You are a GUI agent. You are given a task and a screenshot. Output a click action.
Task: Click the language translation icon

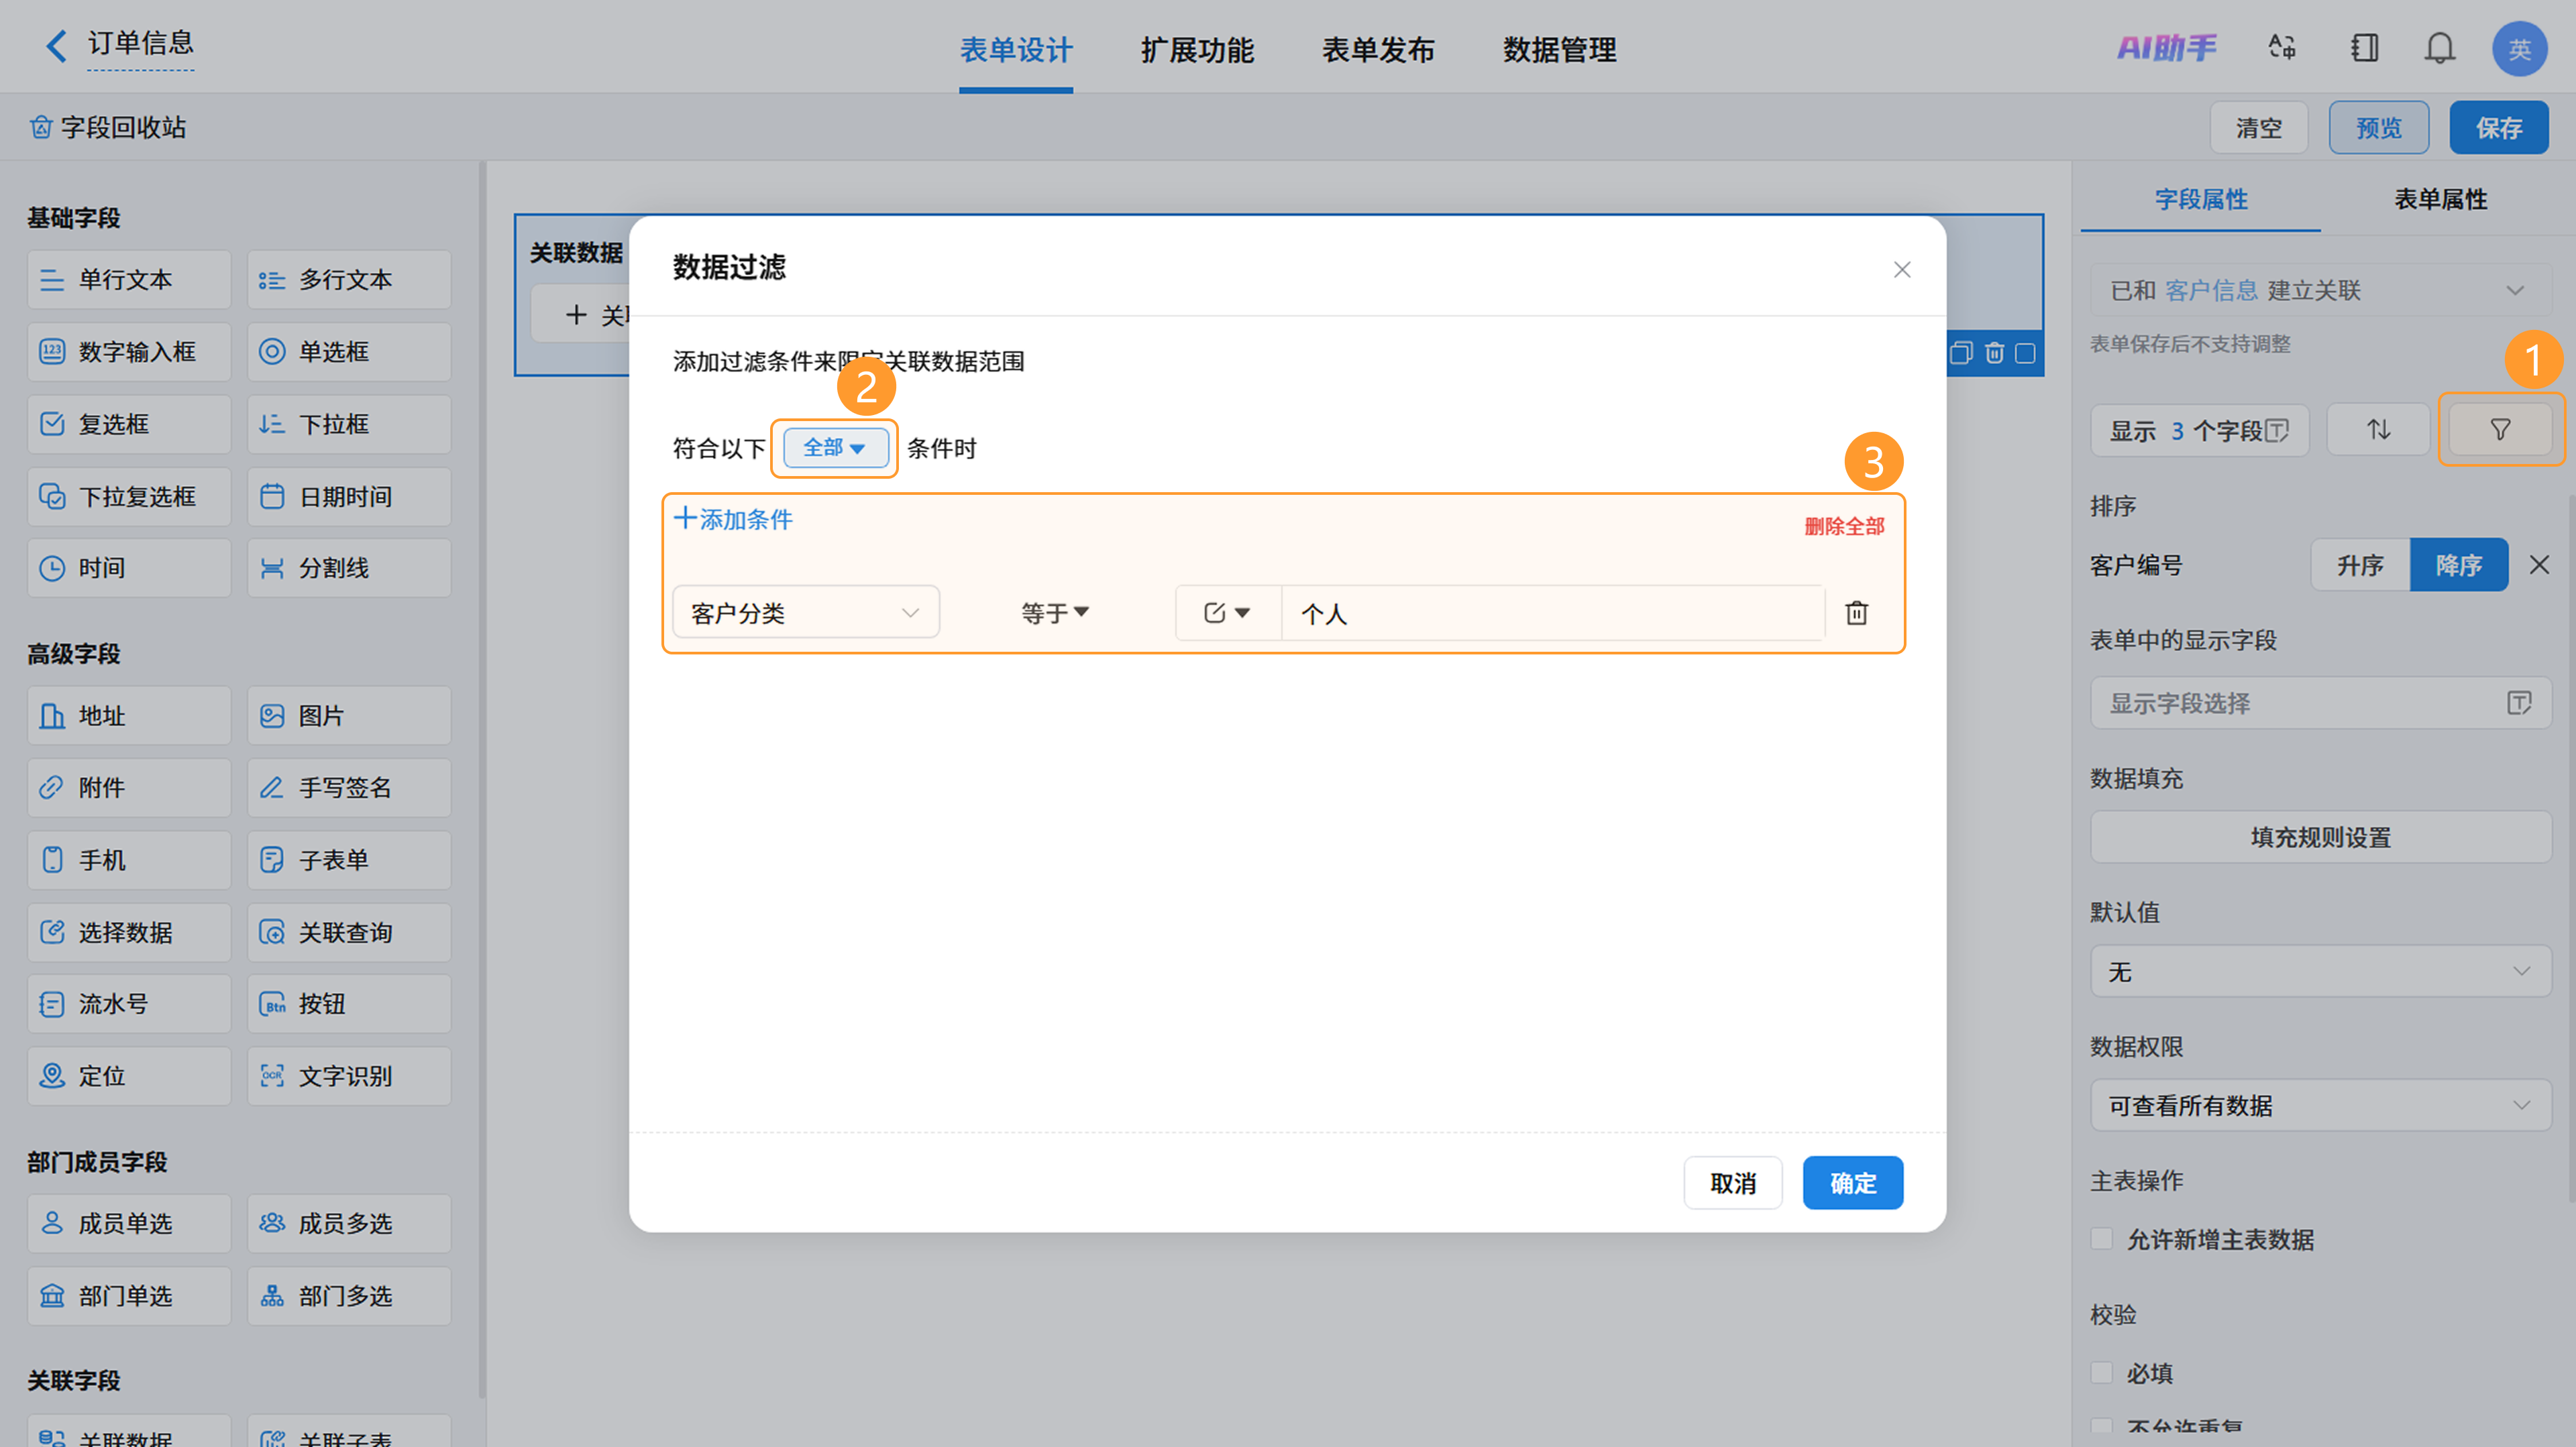2281,47
